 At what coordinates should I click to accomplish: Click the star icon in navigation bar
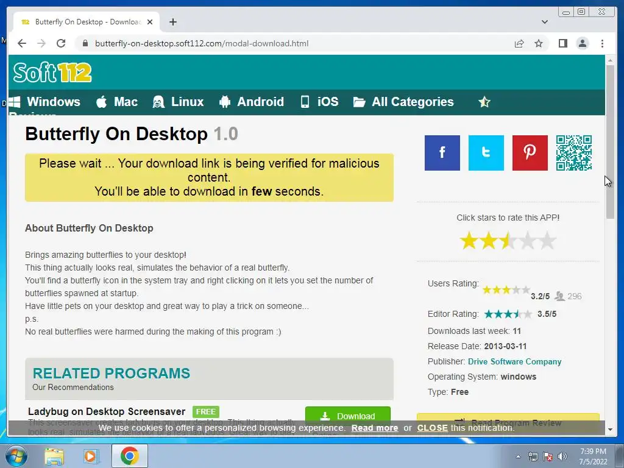click(484, 102)
